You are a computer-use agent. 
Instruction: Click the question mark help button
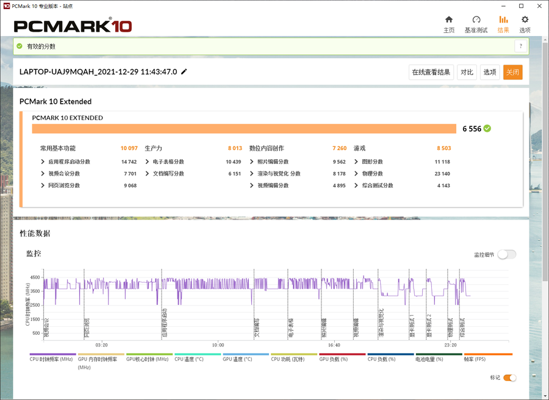coord(520,46)
